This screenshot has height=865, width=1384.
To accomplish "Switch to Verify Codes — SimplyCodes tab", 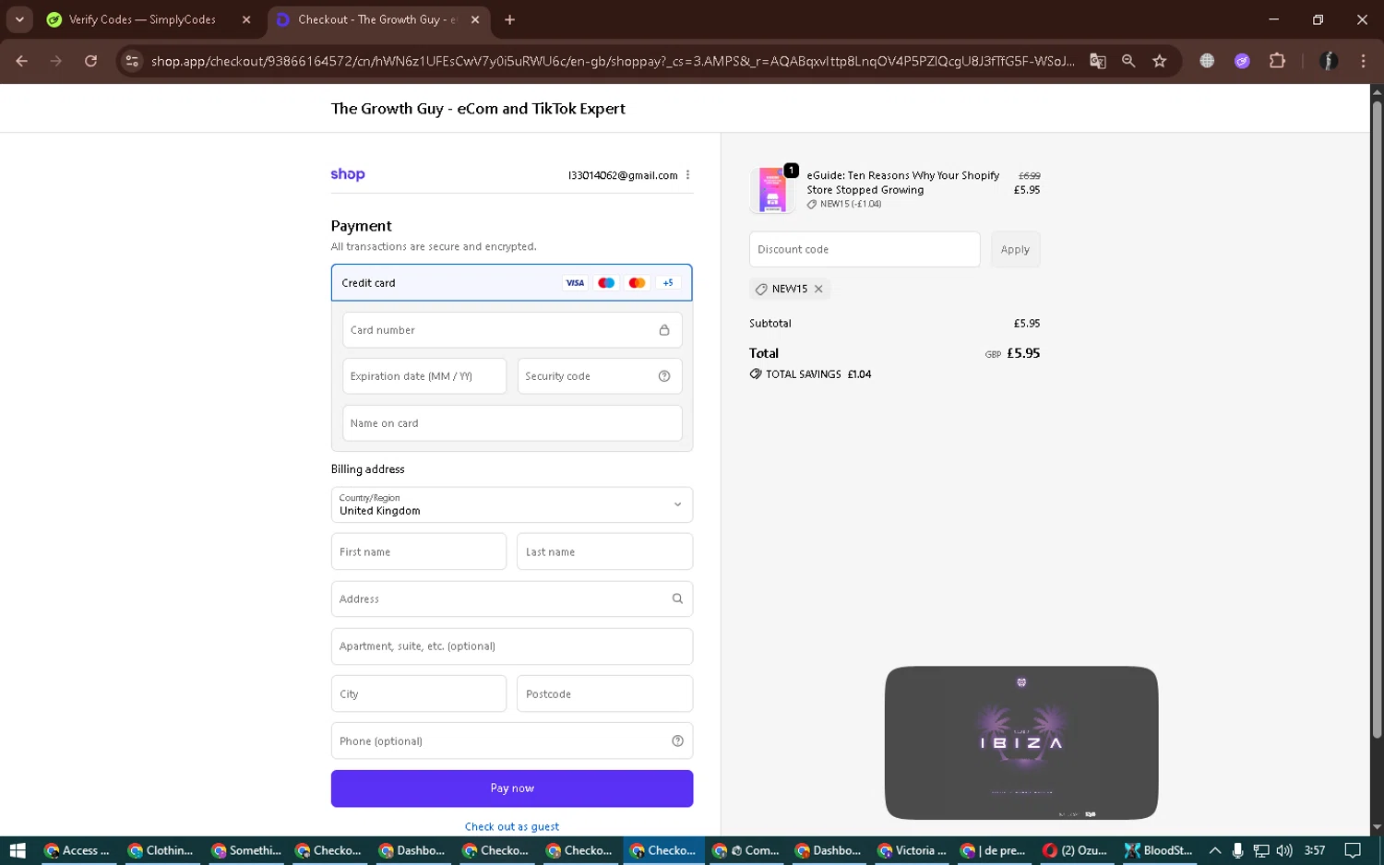I will [142, 19].
